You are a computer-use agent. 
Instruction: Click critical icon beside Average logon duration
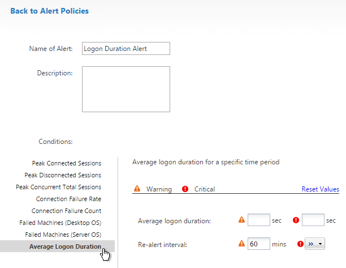pyautogui.click(x=296, y=220)
